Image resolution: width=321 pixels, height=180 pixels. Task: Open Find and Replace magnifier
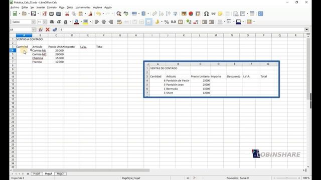(119, 13)
